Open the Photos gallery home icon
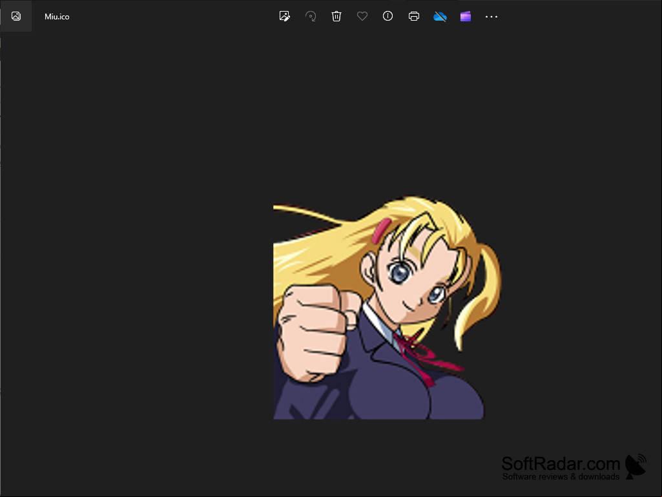This screenshot has height=497, width=662. (x=16, y=16)
